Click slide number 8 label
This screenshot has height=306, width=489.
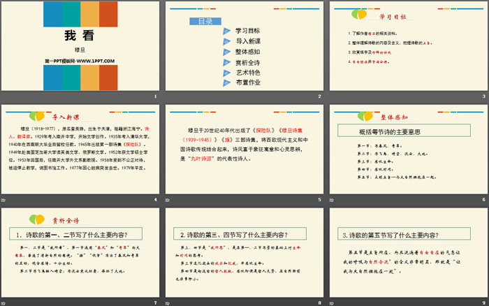[x=319, y=303]
